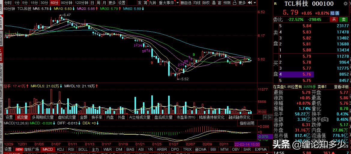Switch to monthly 月 chart
This screenshot has width=351, height=154.
(x=104, y=3)
